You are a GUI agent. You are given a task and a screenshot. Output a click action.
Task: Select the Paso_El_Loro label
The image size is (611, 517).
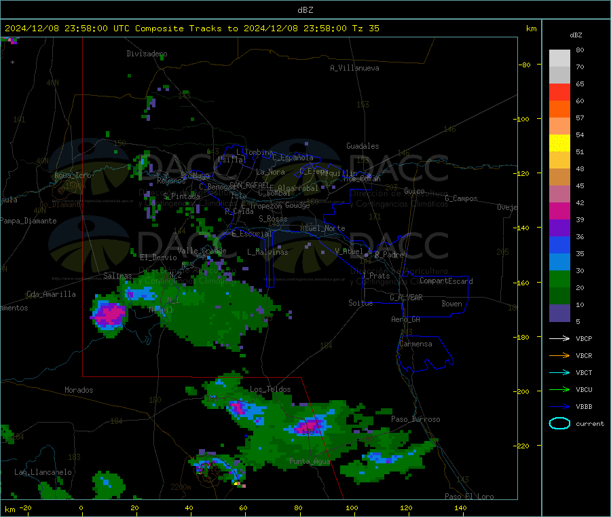coord(470,497)
